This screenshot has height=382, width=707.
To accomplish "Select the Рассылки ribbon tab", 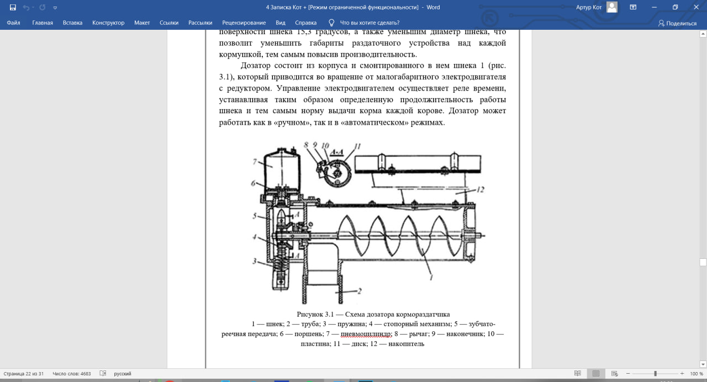I will [x=201, y=23].
